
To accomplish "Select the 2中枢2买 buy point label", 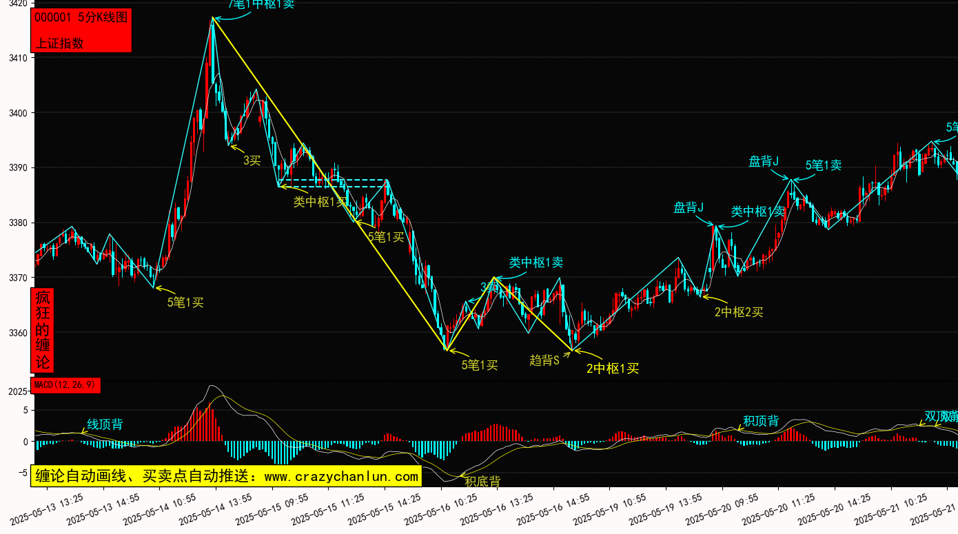I will click(739, 312).
